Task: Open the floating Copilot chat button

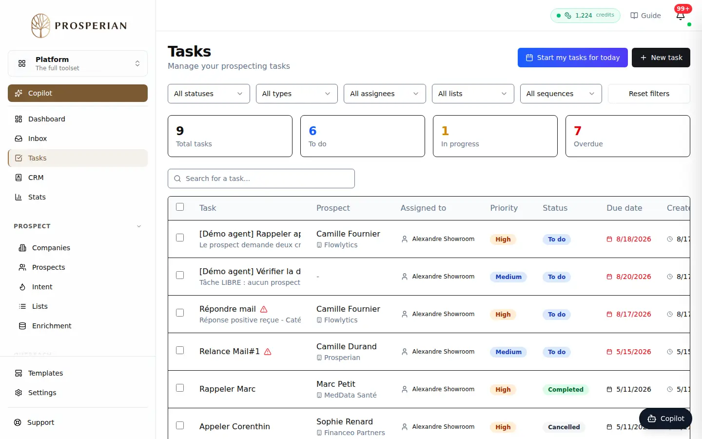Action: click(x=665, y=419)
